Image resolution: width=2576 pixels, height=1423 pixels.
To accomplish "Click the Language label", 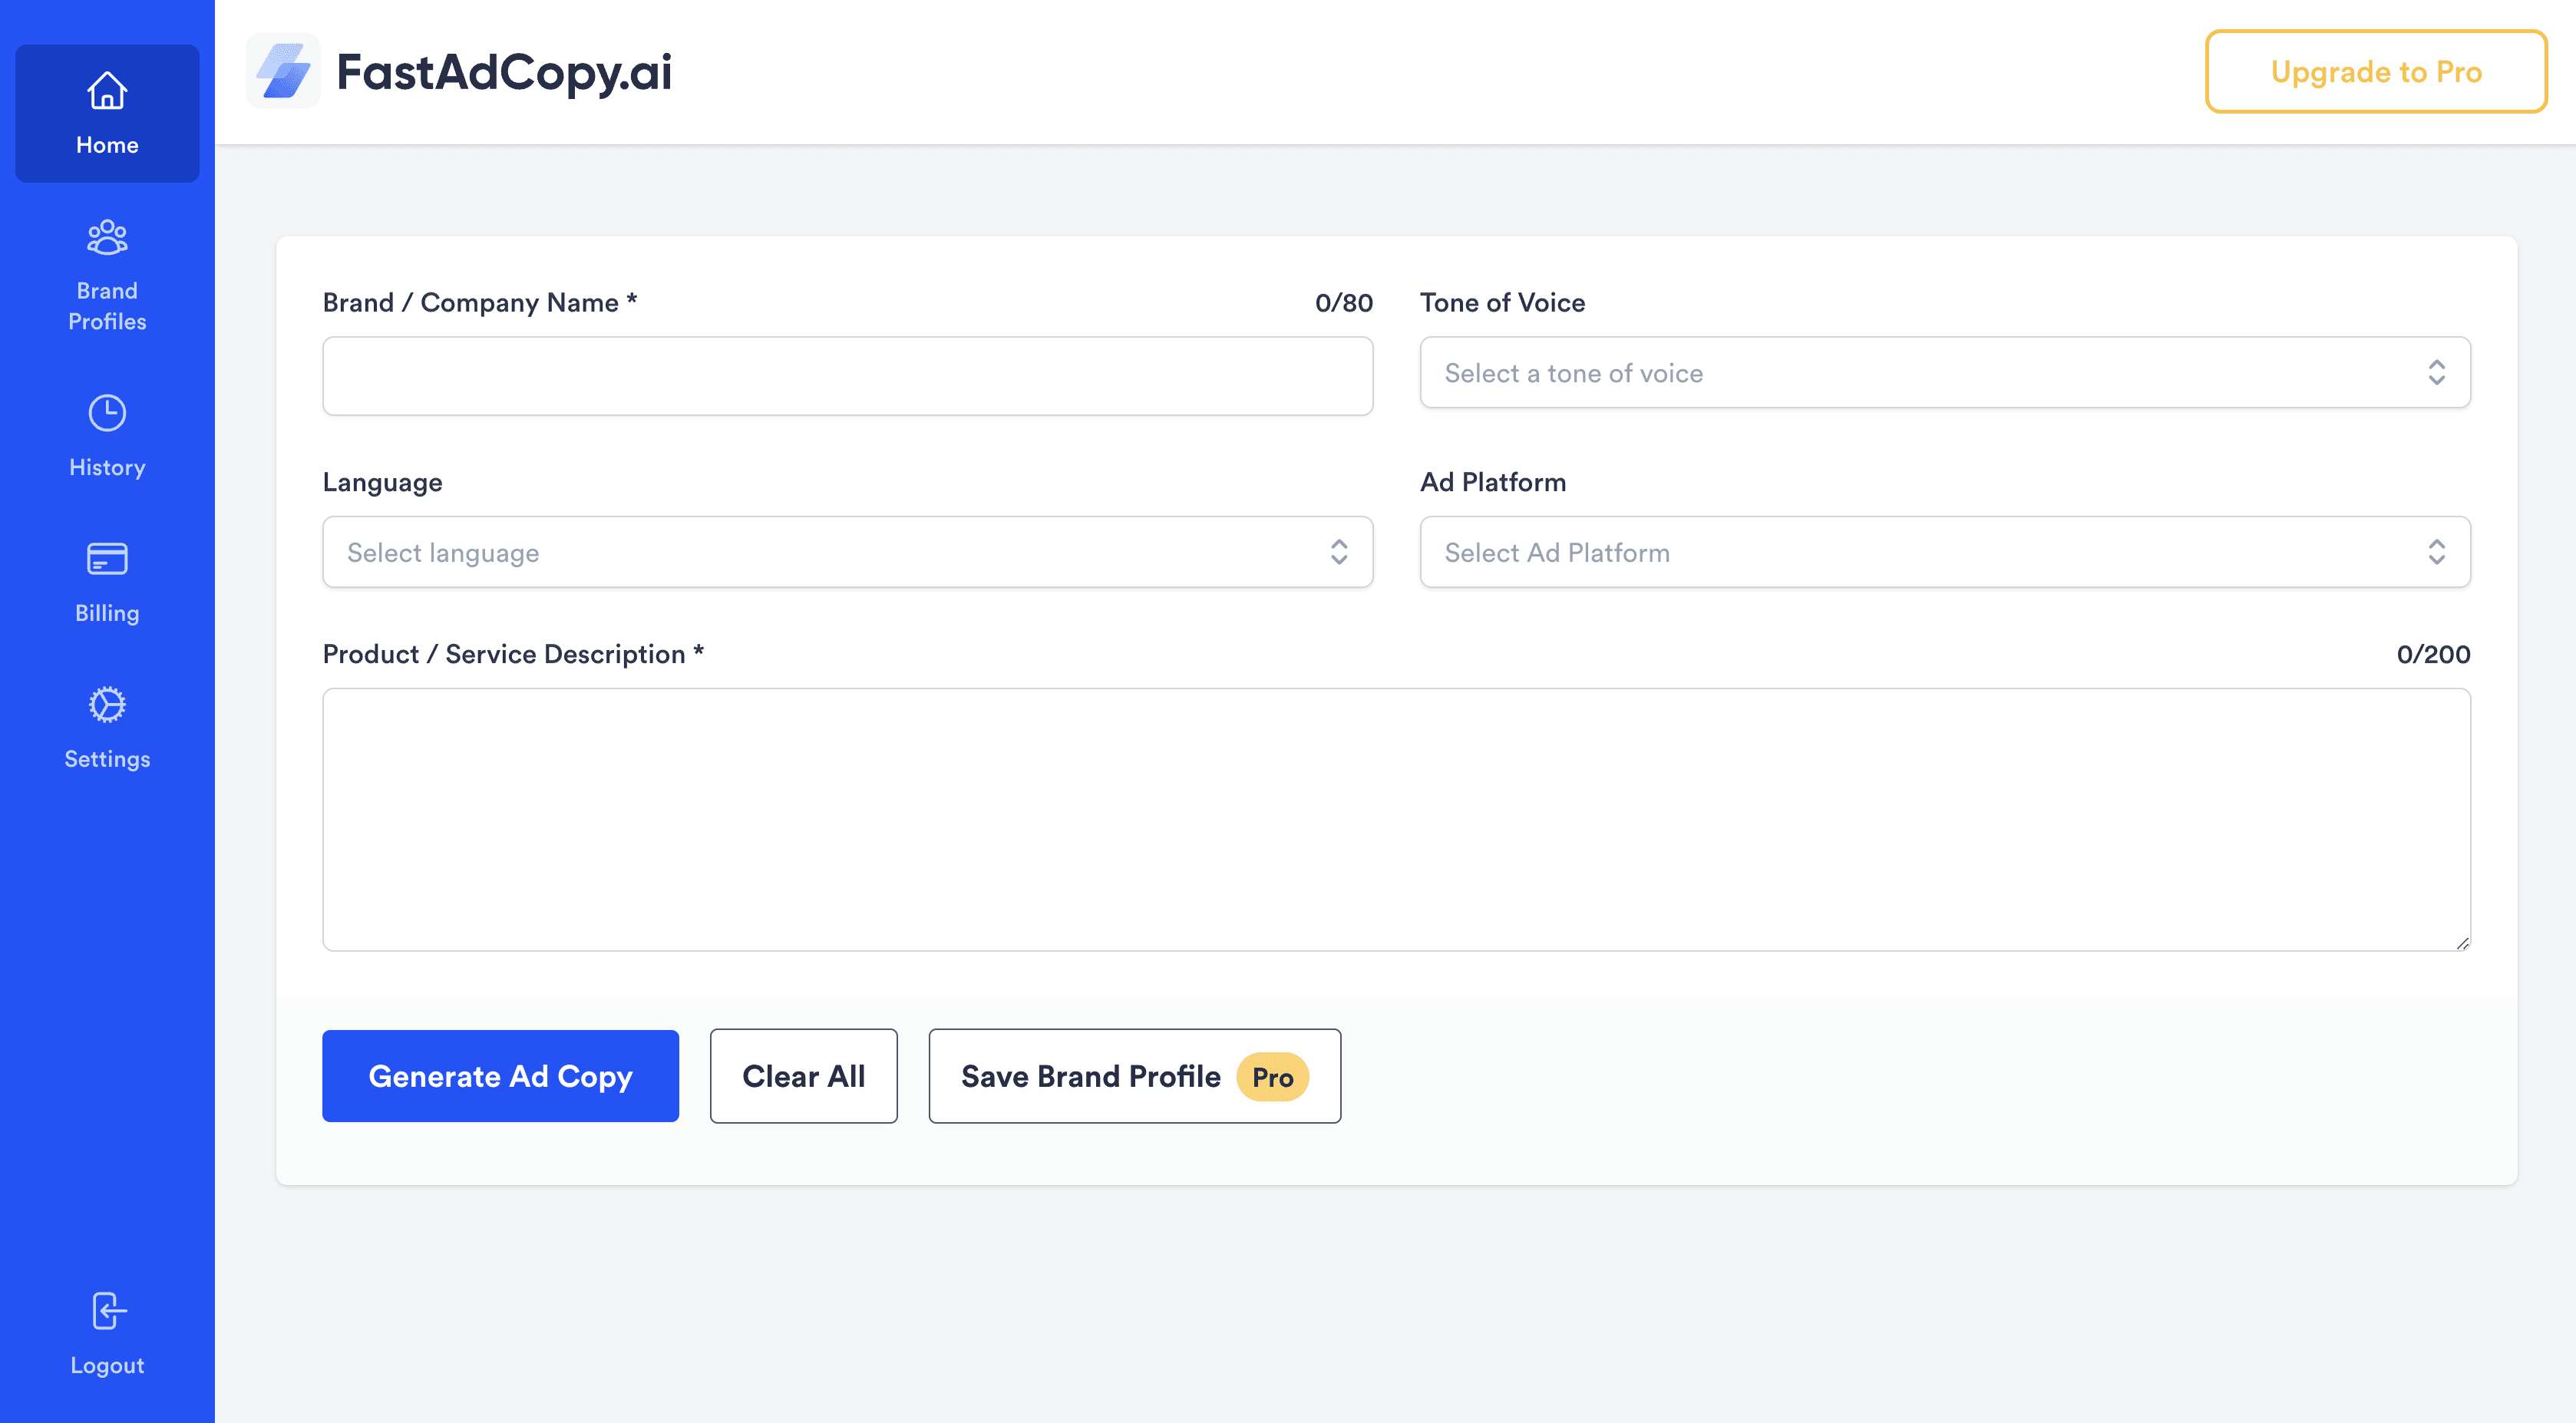I will (382, 483).
